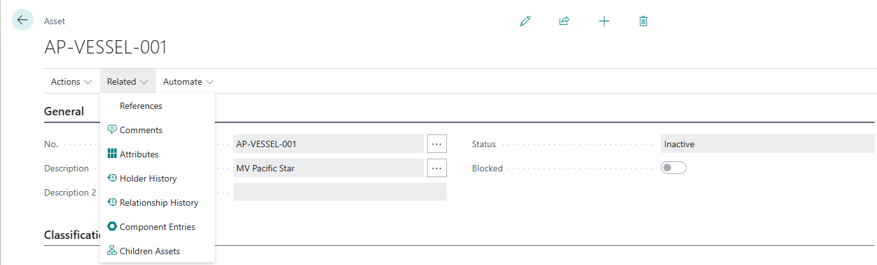The image size is (877, 265).
Task: Click the pencil edit icon
Action: click(x=525, y=21)
